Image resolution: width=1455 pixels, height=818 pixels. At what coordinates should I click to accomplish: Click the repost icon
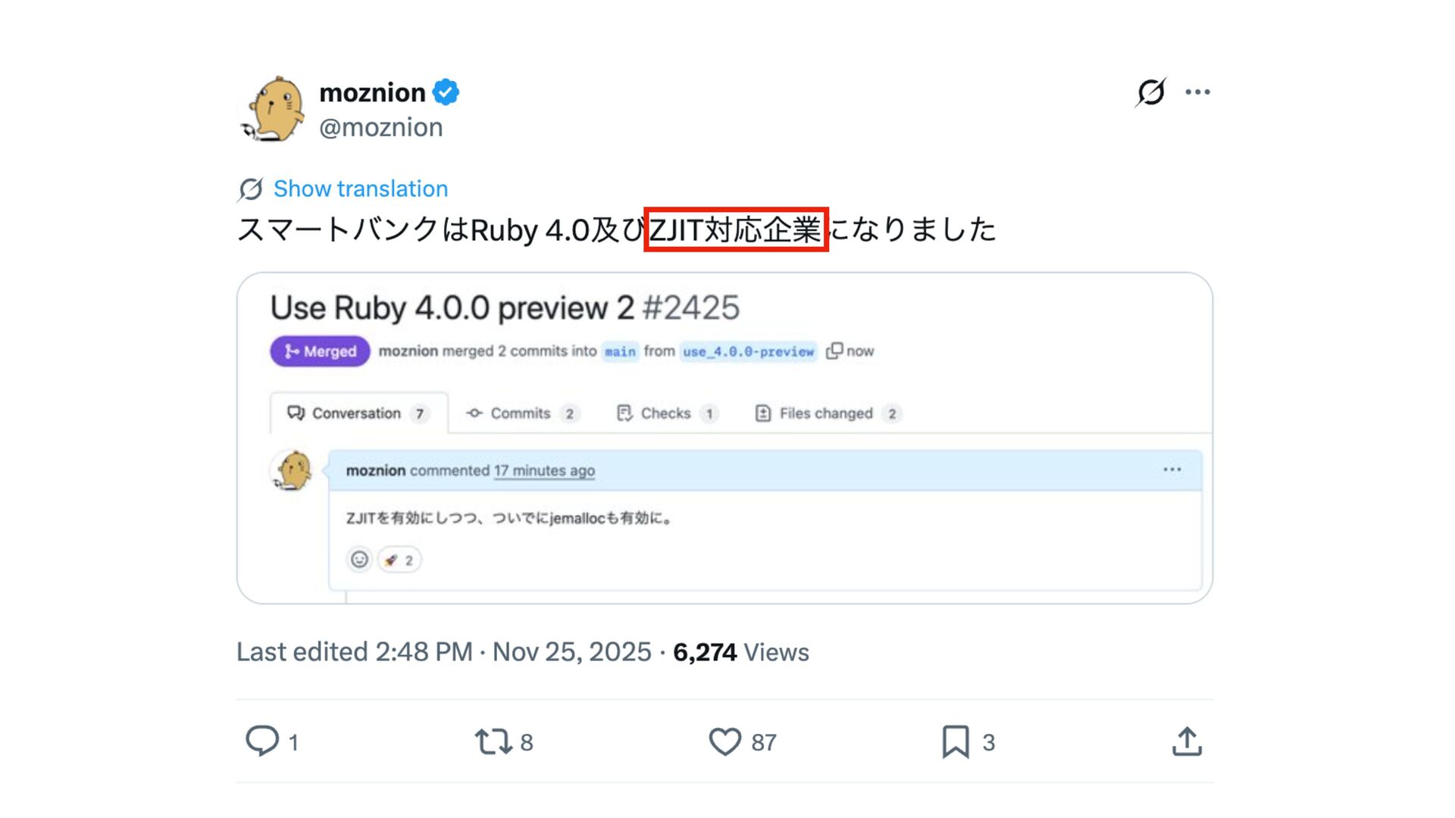click(x=493, y=742)
